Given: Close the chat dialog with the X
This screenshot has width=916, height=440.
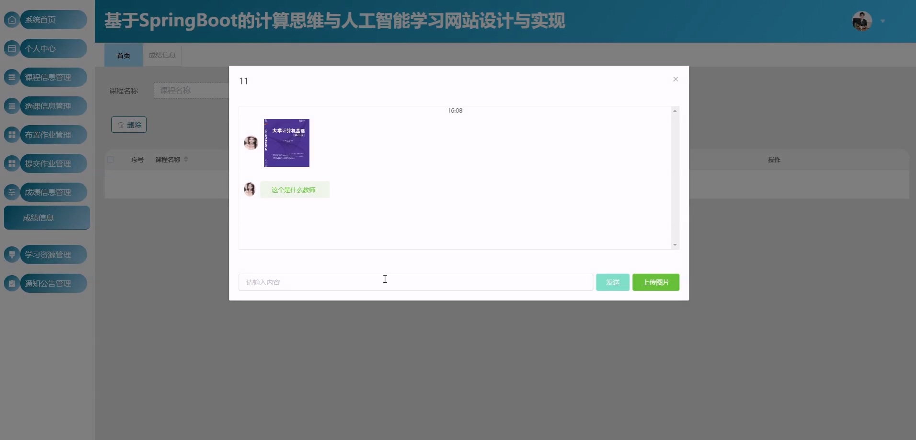Looking at the screenshot, I should click(676, 79).
